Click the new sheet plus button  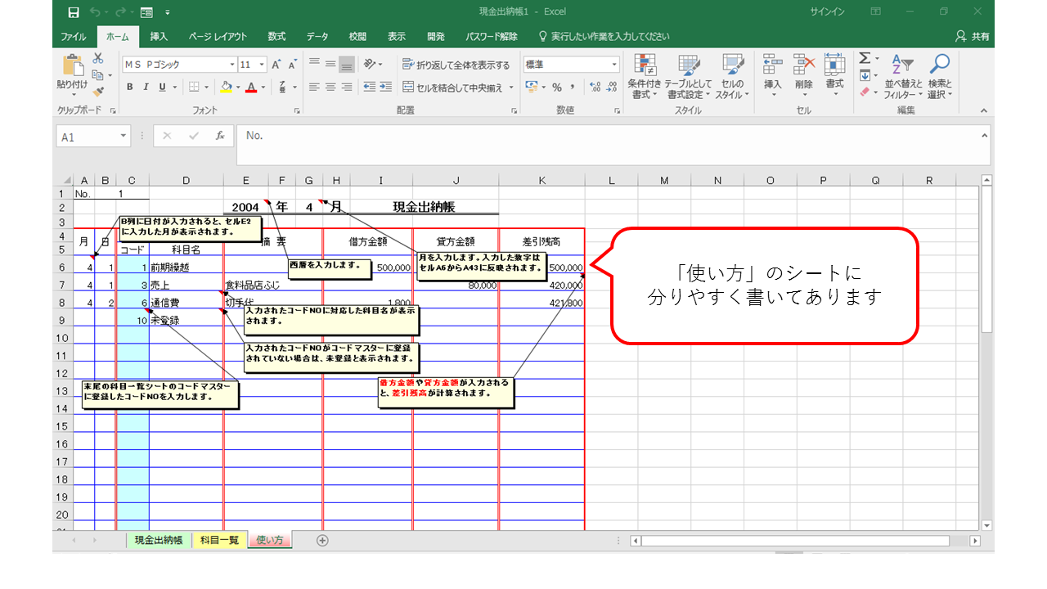pyautogui.click(x=323, y=540)
